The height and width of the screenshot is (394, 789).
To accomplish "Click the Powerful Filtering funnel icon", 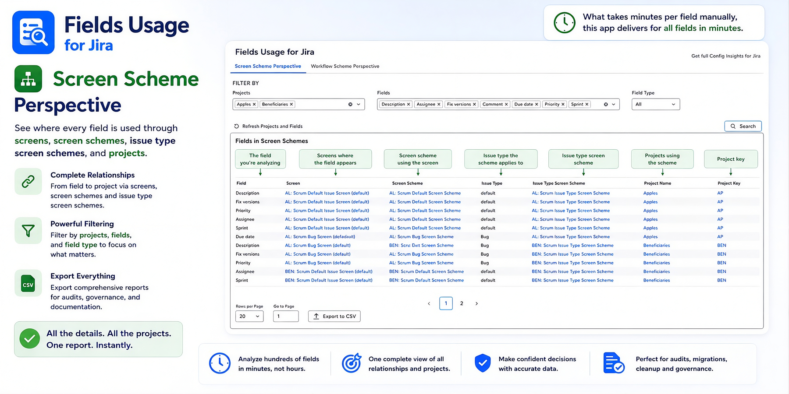I will tap(28, 230).
